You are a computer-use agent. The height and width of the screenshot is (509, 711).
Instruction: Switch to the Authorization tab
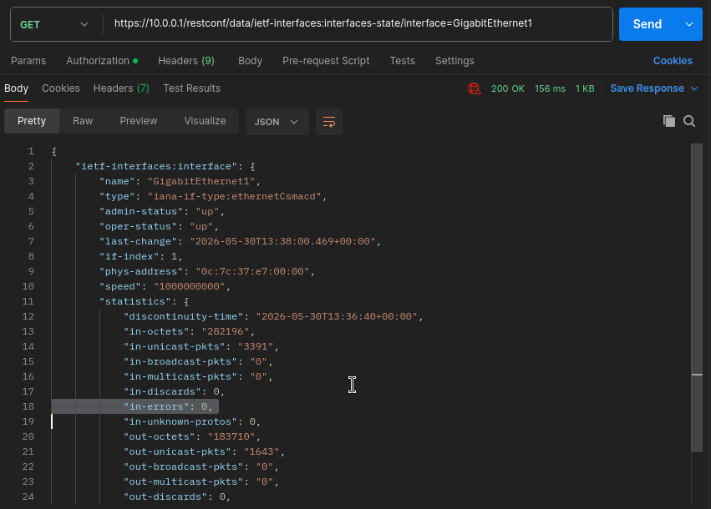pos(102,61)
